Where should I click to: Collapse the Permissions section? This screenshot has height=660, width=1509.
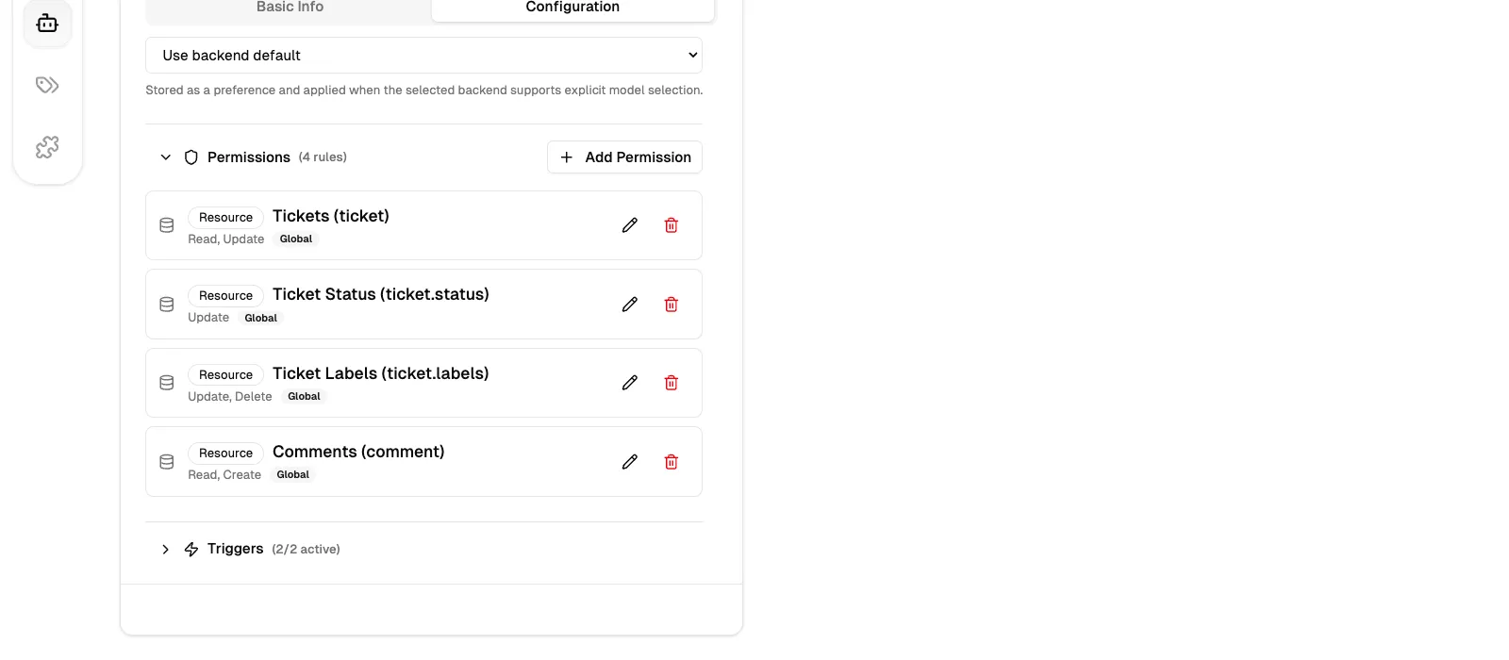165,157
